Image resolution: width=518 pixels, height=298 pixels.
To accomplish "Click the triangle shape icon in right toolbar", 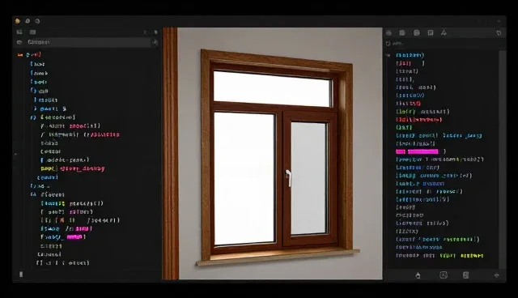I will (444, 32).
